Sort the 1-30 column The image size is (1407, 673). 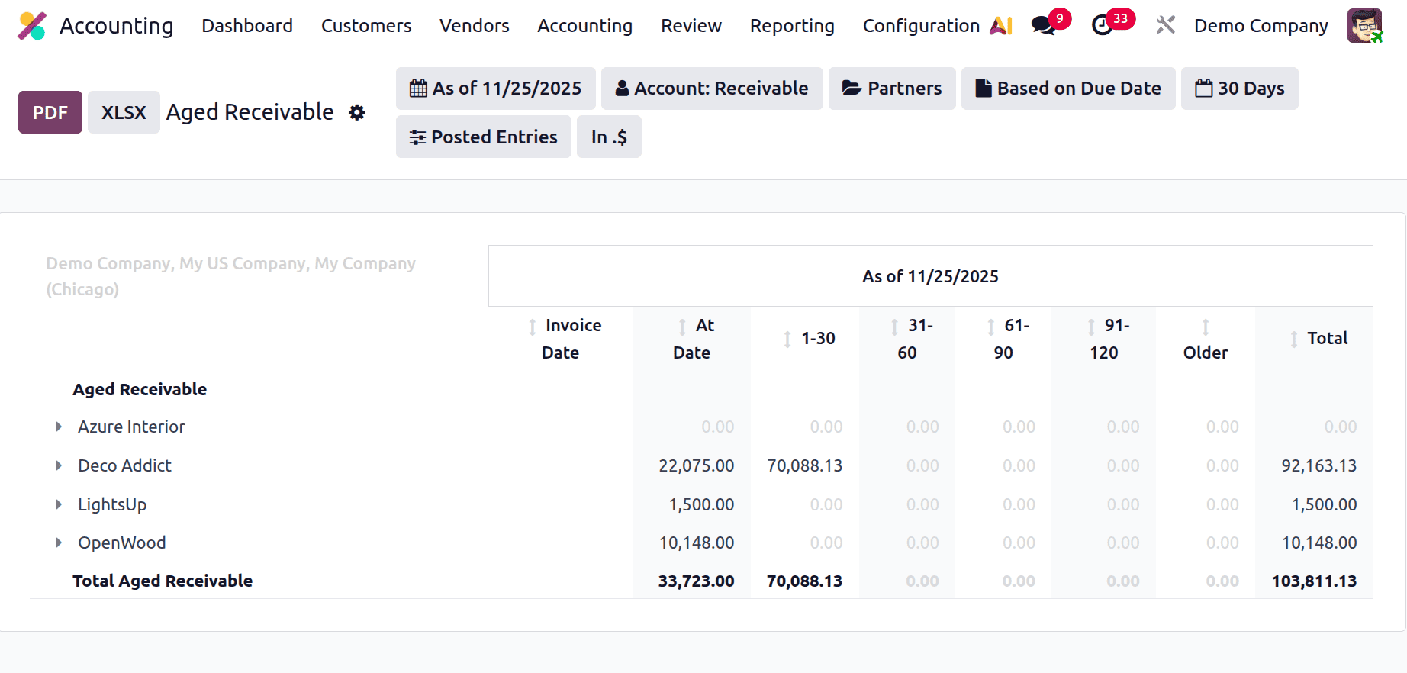point(787,340)
